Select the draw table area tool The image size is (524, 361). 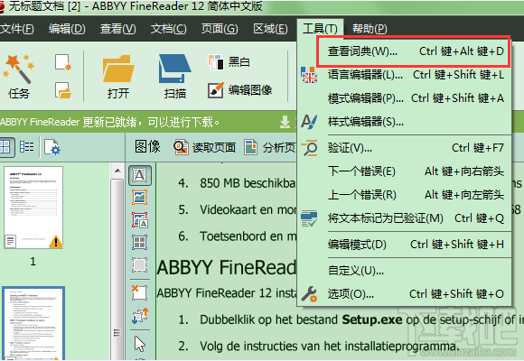click(x=140, y=243)
